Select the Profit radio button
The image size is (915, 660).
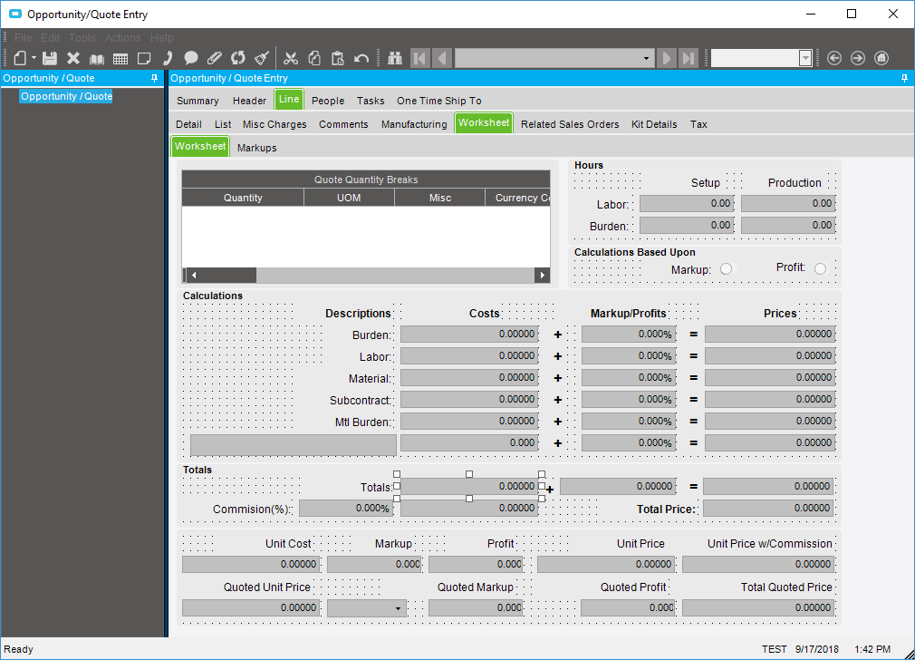(820, 268)
